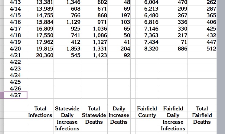Select the selected date cell 4/27
Image resolution: width=225 pixels, height=134 pixels.
tap(15, 95)
